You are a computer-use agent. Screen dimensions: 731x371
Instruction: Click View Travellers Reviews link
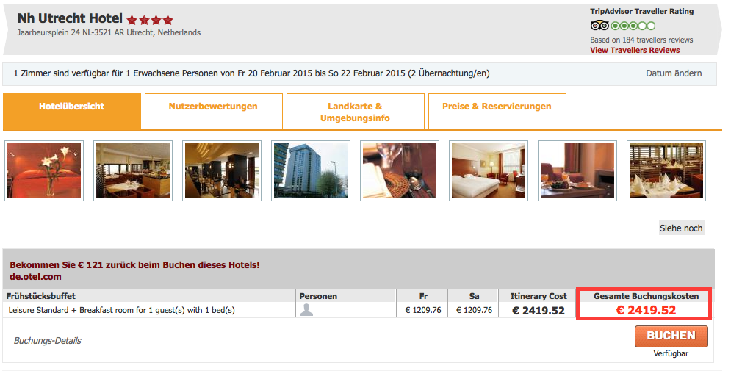pyautogui.click(x=635, y=51)
